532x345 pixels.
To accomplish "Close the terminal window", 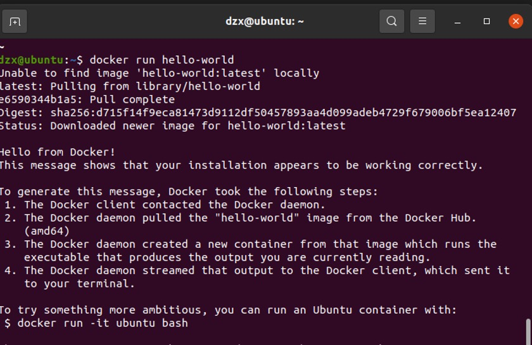I will coord(516,22).
